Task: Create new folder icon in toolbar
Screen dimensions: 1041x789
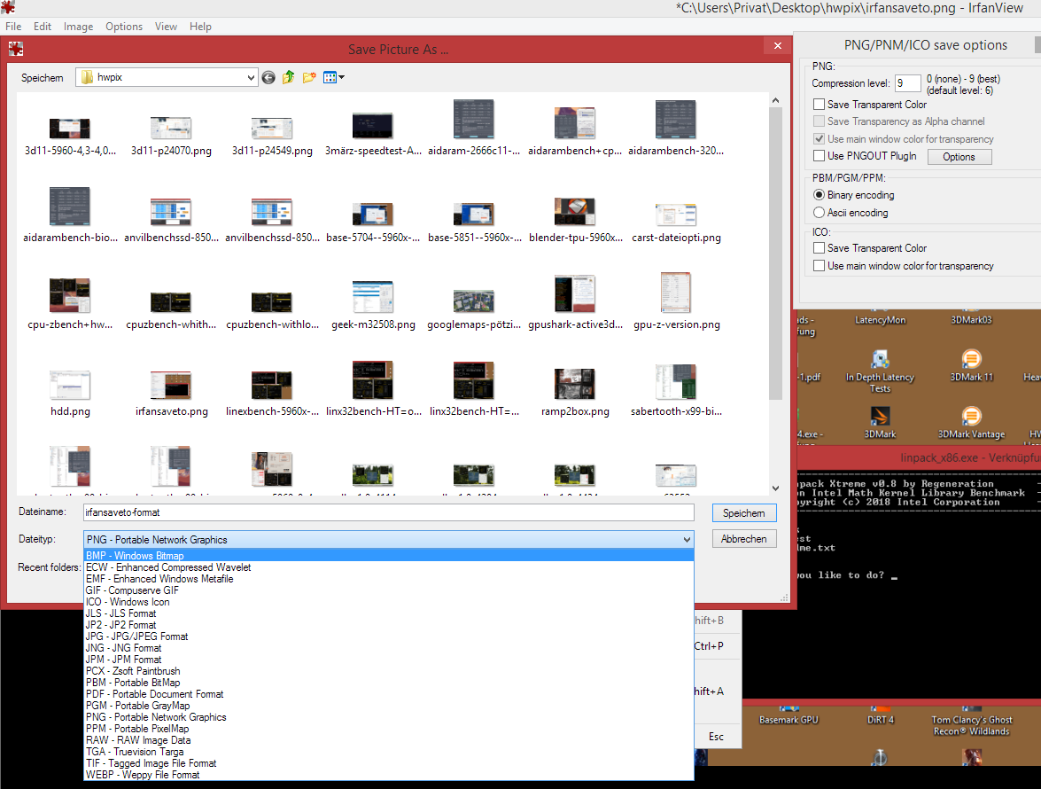Action: tap(308, 78)
